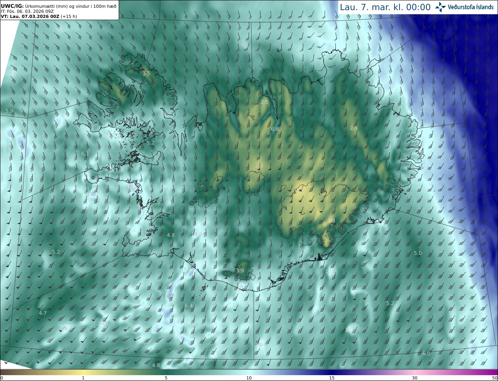
Task: Click the colorbar tick label '30'
Action: (415, 378)
